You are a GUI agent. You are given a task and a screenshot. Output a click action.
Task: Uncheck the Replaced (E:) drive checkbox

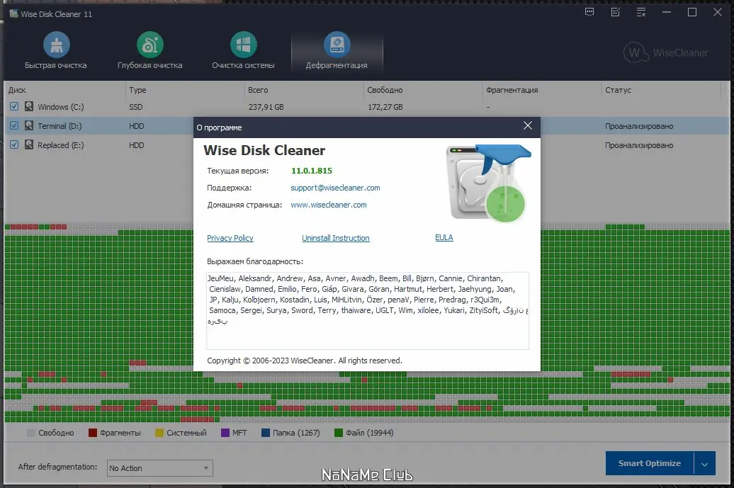pos(15,144)
